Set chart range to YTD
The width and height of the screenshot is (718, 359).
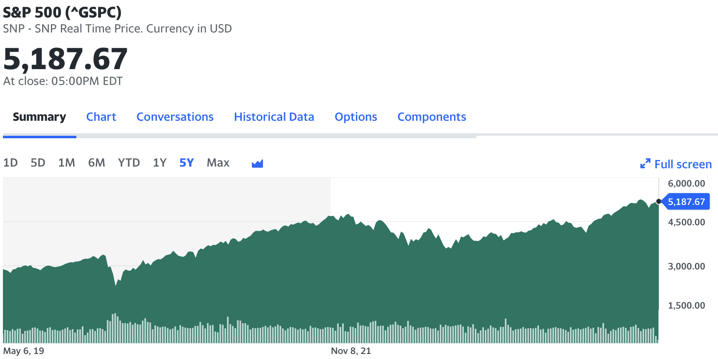click(x=128, y=163)
